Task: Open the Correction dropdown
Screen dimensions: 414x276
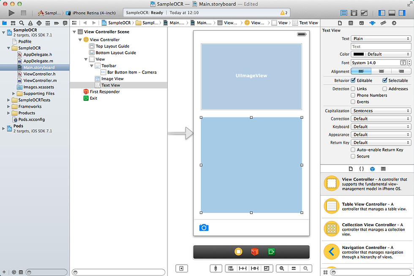Action: 381,119
